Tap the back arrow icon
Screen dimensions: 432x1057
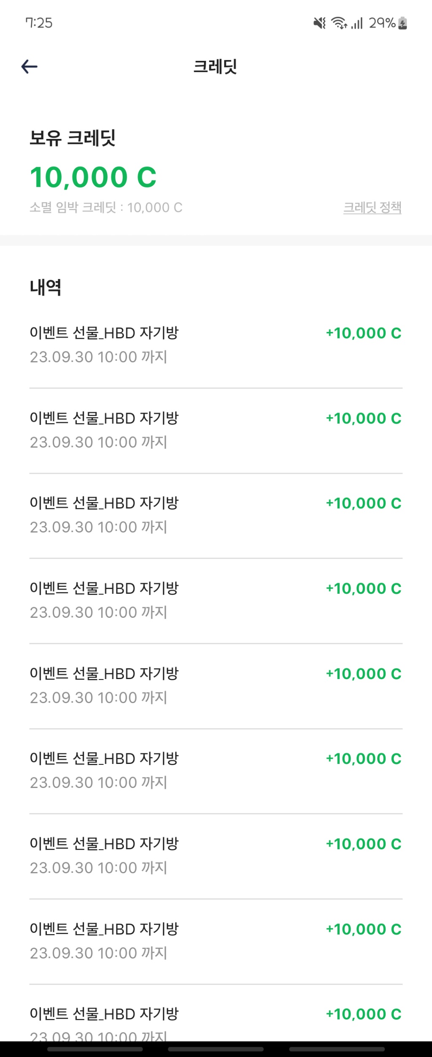[x=30, y=66]
